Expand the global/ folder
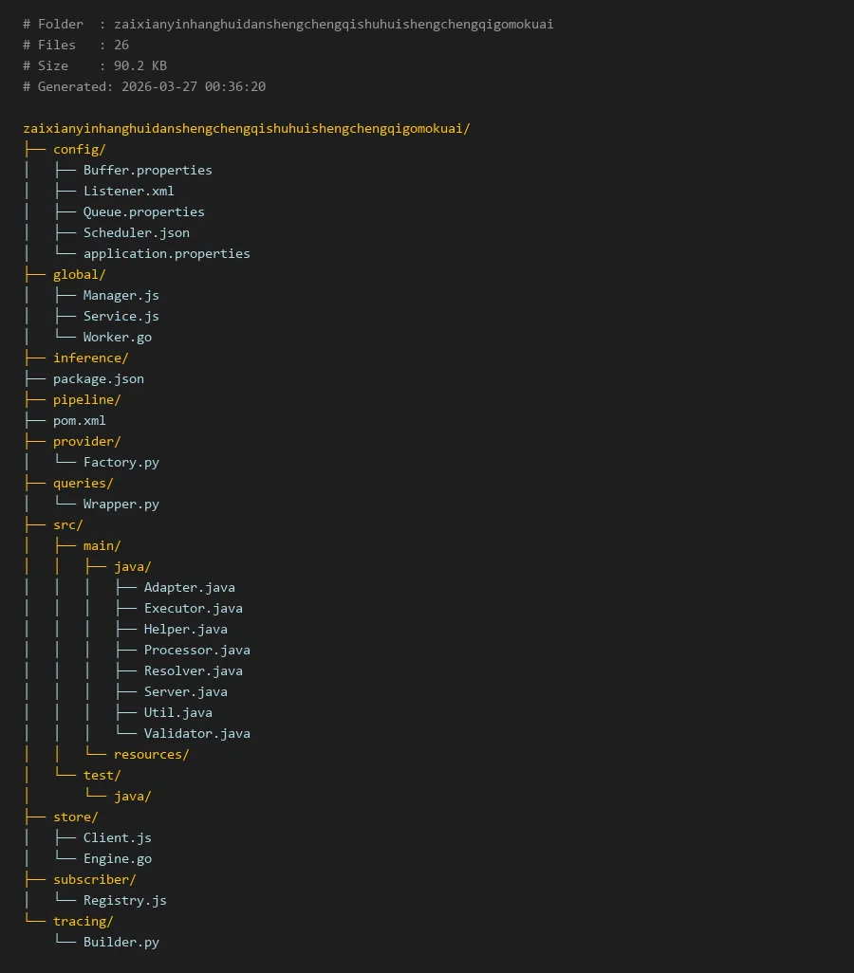The height and width of the screenshot is (973, 854). (79, 274)
